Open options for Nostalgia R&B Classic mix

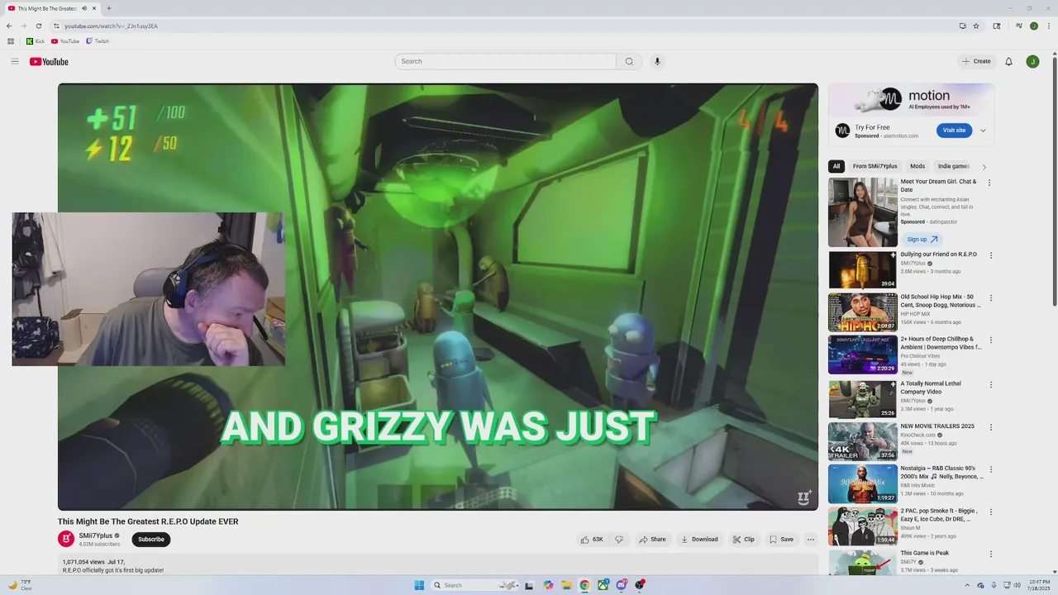(x=990, y=469)
